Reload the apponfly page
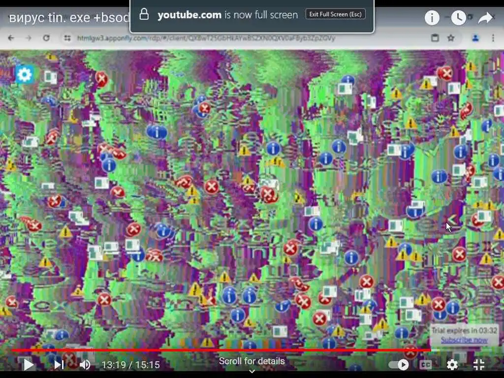Screen dimensions: 504x378 pos(46,38)
